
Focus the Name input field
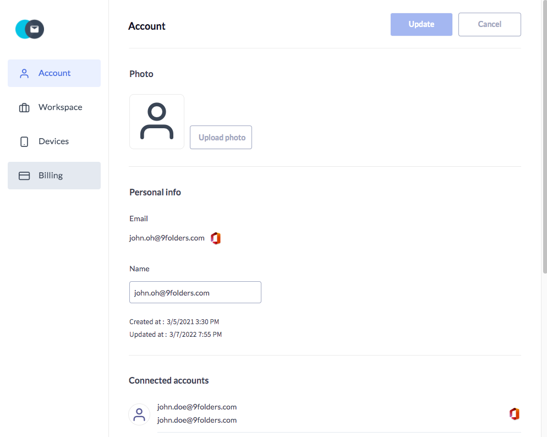click(x=195, y=292)
